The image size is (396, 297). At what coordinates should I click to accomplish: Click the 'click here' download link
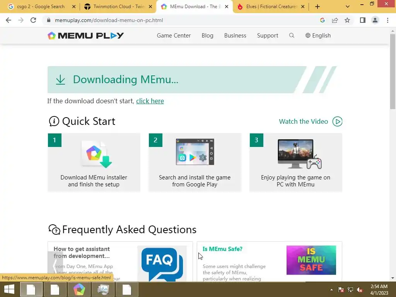pyautogui.click(x=150, y=101)
